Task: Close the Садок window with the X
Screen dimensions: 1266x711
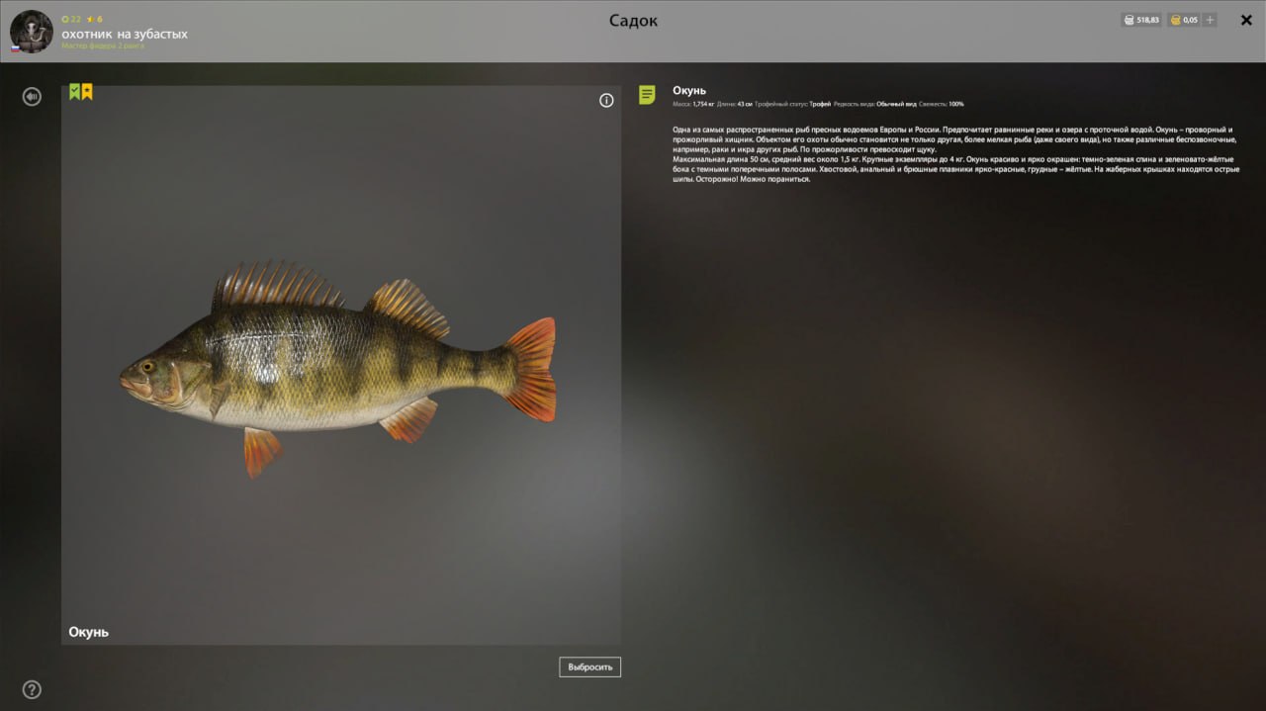Action: 1246,20
